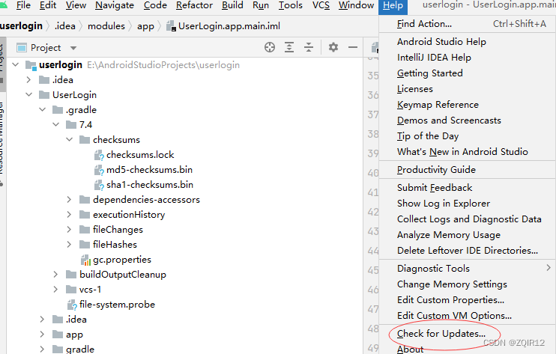Expand the fileChanges folder
The image size is (556, 354).
[x=69, y=230]
